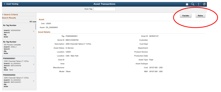Open the NavBar compass icon
The image size is (221, 92).
pyautogui.click(x=204, y=4)
